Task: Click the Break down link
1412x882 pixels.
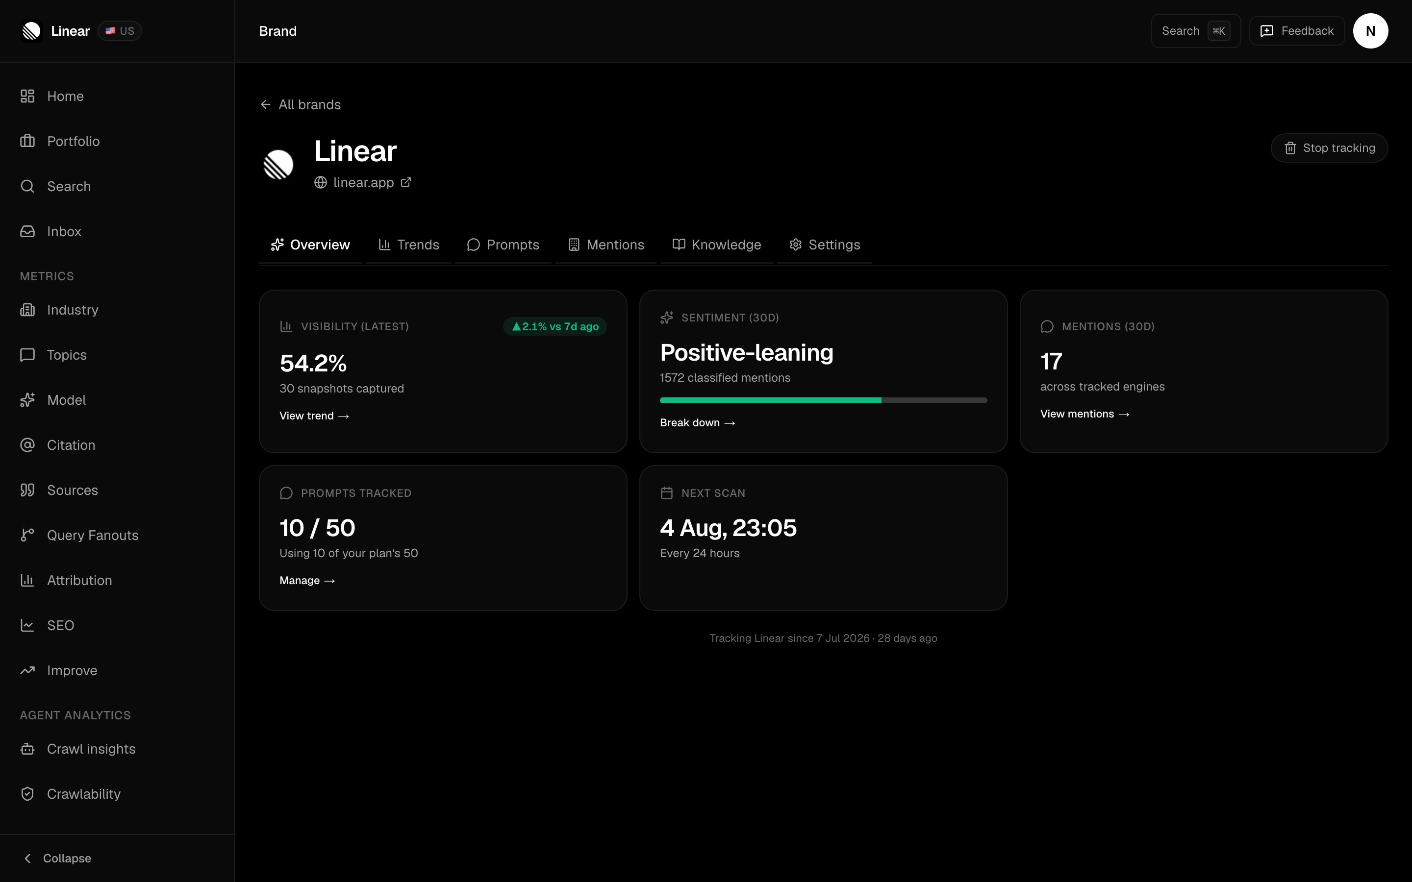Action: pyautogui.click(x=697, y=423)
